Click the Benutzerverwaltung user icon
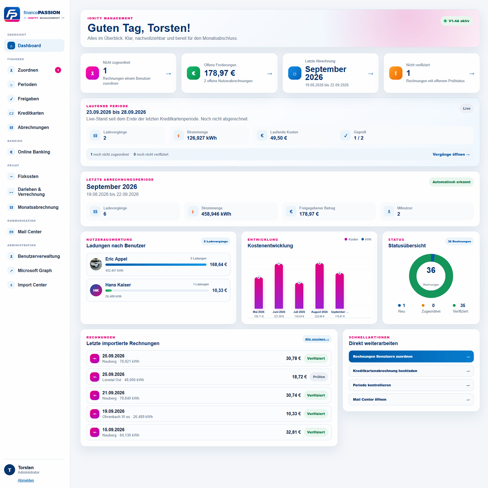Image resolution: width=488 pixels, height=488 pixels. (x=11, y=257)
